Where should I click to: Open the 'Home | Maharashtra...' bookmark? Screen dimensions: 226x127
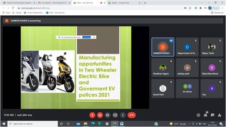34,13
